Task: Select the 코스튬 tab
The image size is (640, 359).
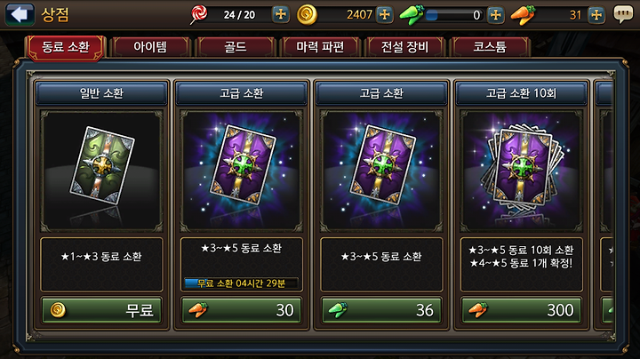Action: pos(490,47)
